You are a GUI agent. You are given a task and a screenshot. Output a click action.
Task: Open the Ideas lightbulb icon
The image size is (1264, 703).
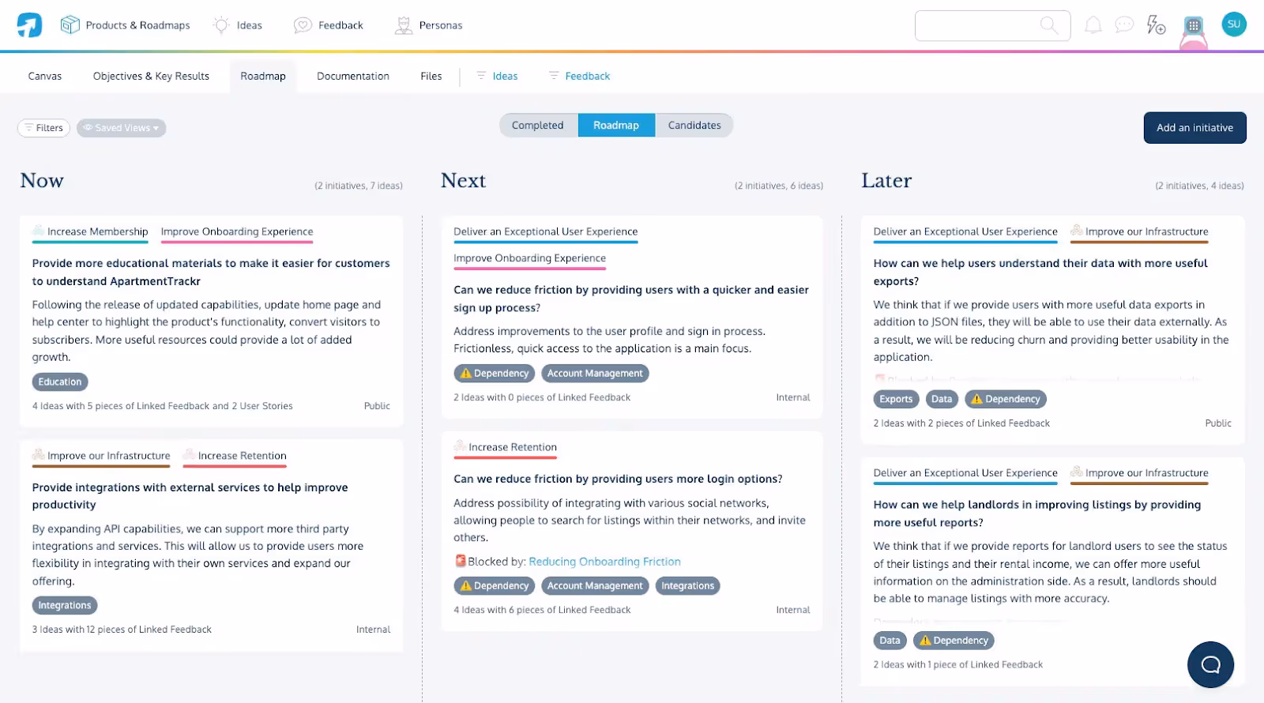221,25
